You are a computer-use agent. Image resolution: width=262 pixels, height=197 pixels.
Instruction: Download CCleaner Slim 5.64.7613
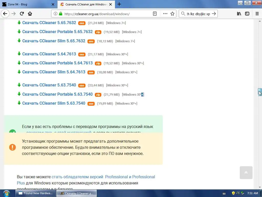point(54,72)
